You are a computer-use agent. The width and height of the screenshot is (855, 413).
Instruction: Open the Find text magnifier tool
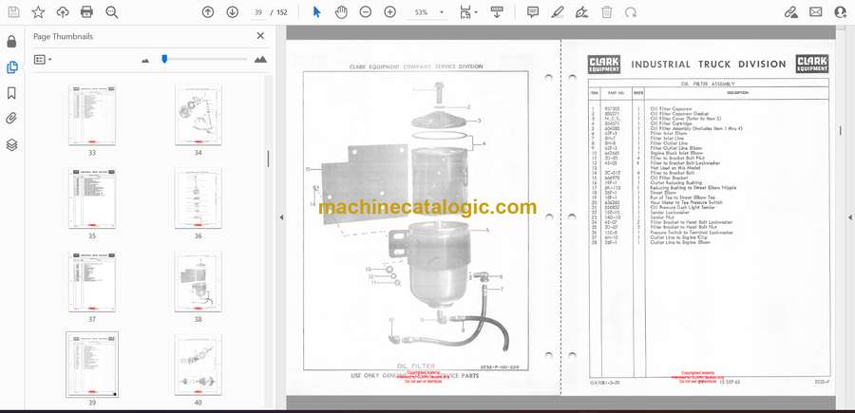tap(112, 12)
